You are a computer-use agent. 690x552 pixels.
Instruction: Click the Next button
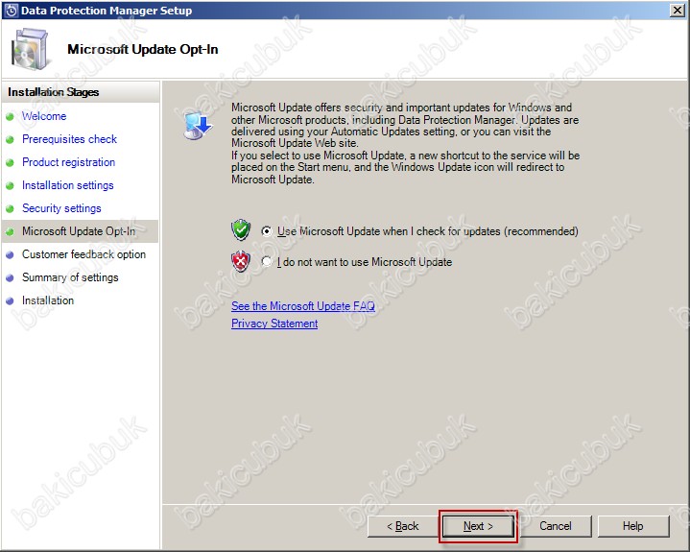tap(478, 526)
